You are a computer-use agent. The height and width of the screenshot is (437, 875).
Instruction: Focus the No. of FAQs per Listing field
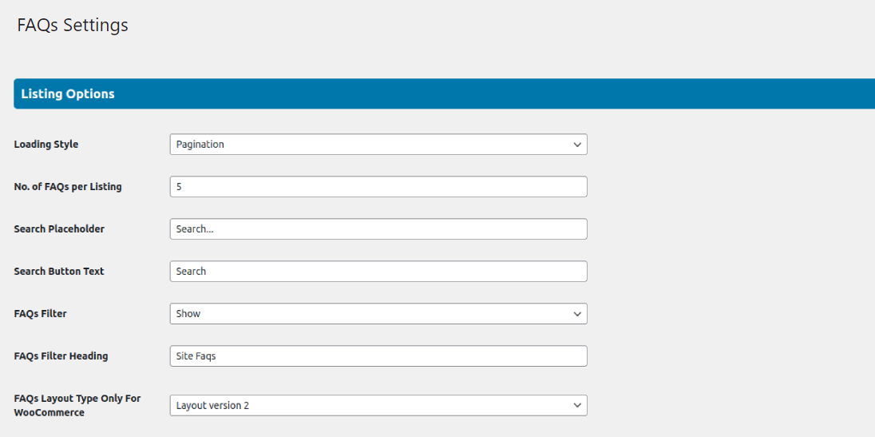click(378, 187)
